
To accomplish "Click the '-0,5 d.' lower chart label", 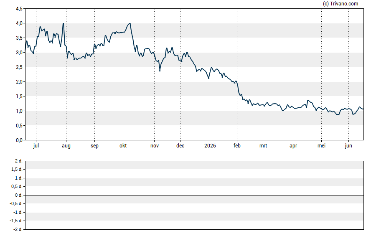I will (16, 203).
